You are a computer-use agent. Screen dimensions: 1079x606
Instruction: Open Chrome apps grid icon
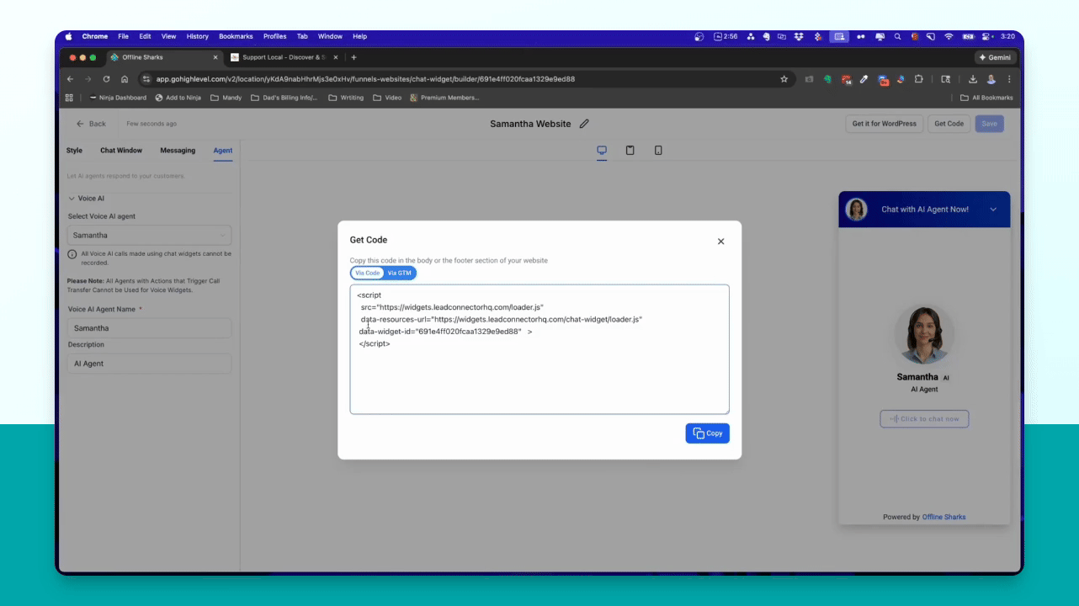click(69, 98)
